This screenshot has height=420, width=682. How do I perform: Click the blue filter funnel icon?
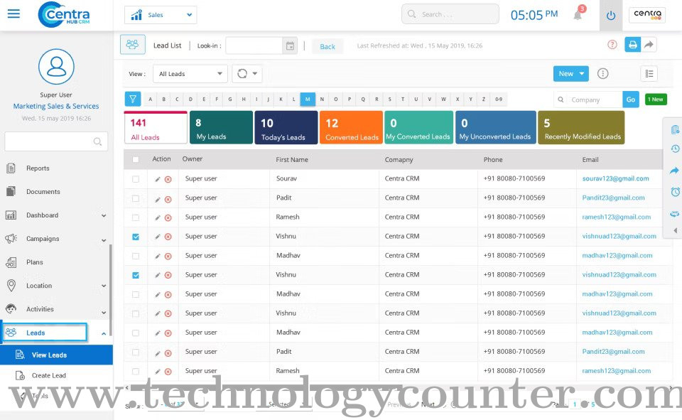click(x=133, y=99)
